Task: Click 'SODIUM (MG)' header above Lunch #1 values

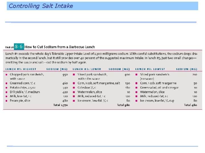Action: [x=57, y=69]
